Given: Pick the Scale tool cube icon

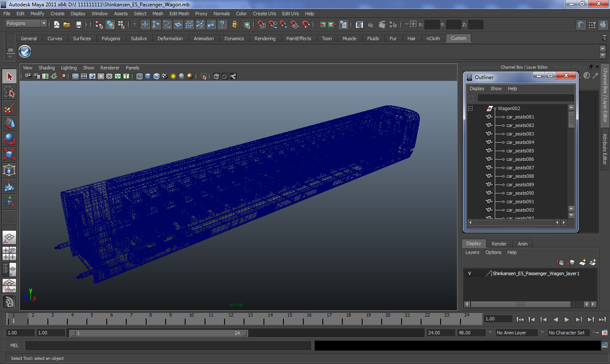Looking at the screenshot, I should pyautogui.click(x=9, y=154).
